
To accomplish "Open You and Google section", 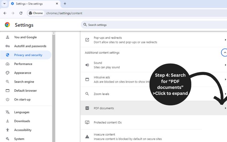I will [x=26, y=37].
